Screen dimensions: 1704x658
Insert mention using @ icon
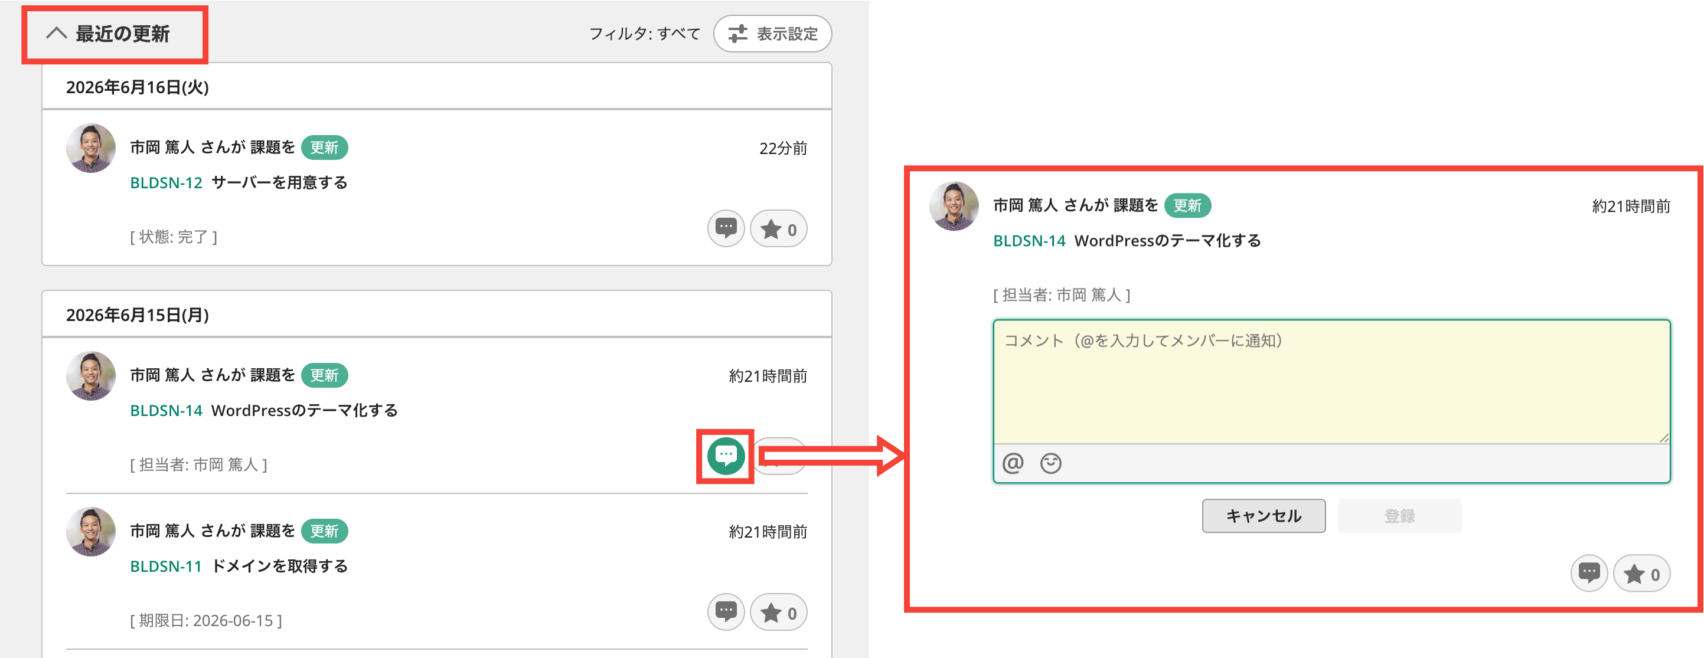1013,464
